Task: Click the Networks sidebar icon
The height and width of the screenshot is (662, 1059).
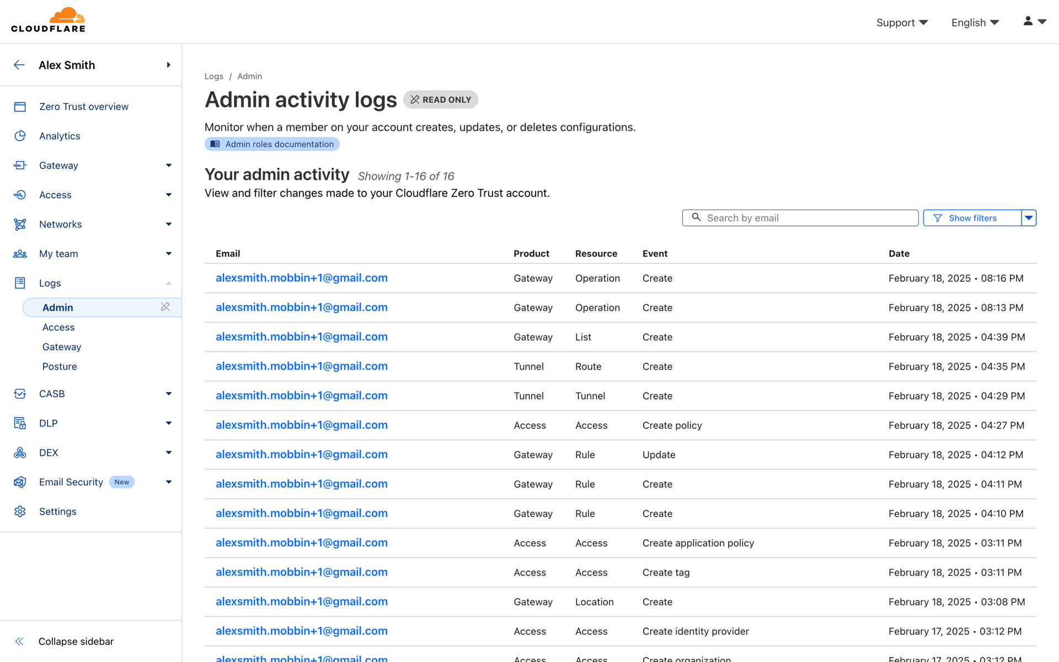Action: click(x=20, y=224)
